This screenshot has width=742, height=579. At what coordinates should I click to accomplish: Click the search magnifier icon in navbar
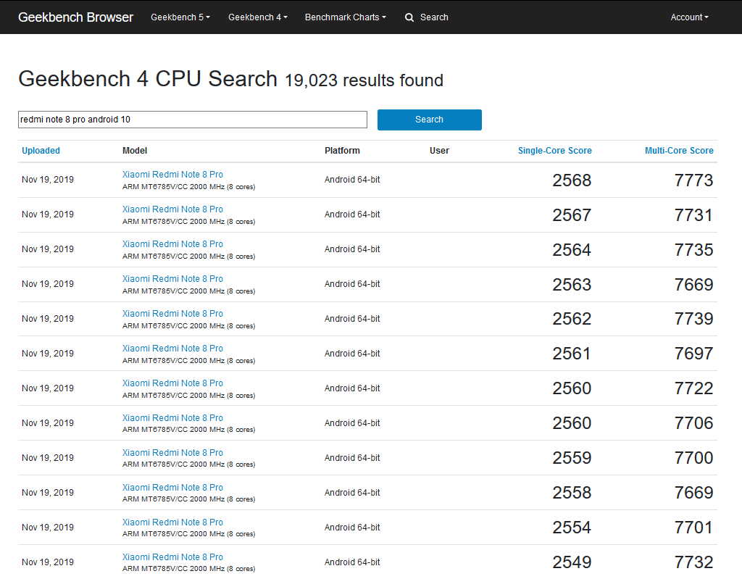click(x=409, y=17)
